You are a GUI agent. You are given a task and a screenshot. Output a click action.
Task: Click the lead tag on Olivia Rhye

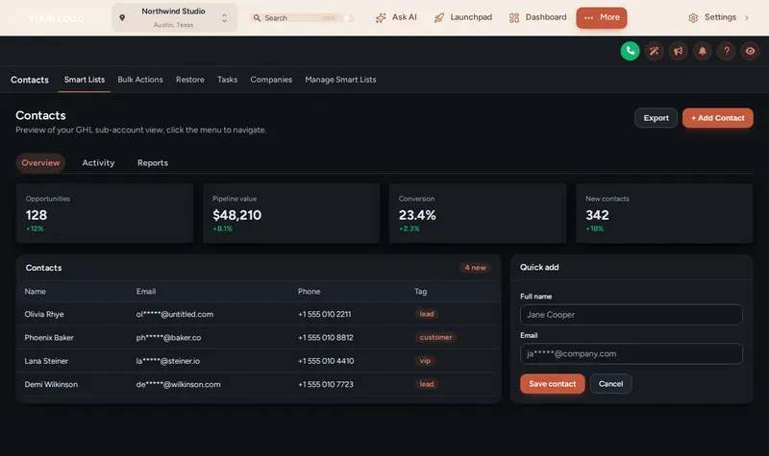pos(427,314)
